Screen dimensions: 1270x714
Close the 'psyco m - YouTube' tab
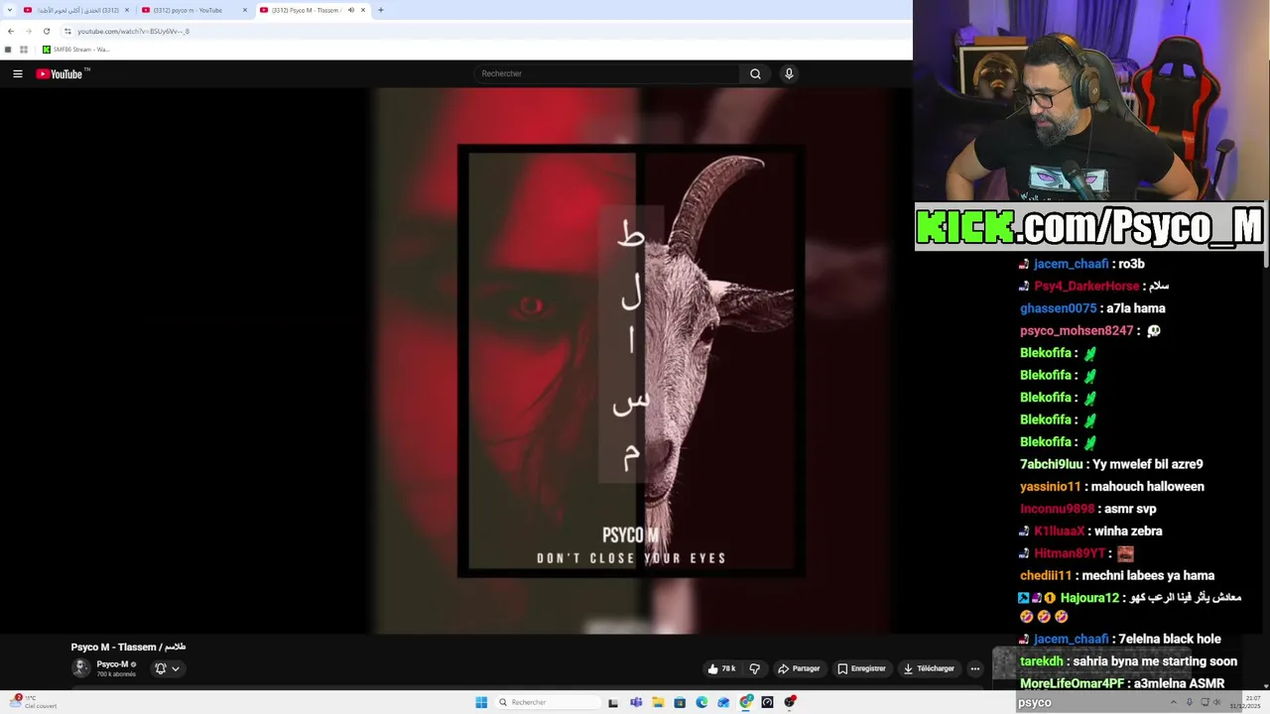(245, 10)
